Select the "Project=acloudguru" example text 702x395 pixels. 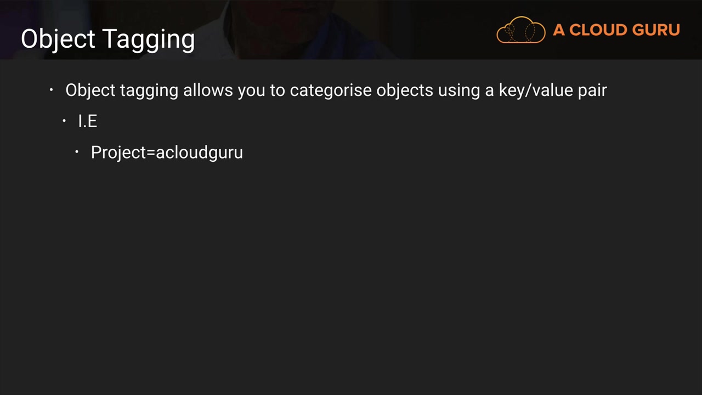[167, 152]
